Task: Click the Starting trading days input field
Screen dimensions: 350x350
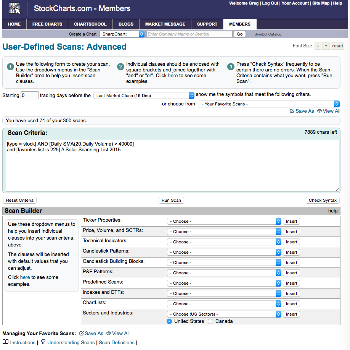Action: coord(29,95)
